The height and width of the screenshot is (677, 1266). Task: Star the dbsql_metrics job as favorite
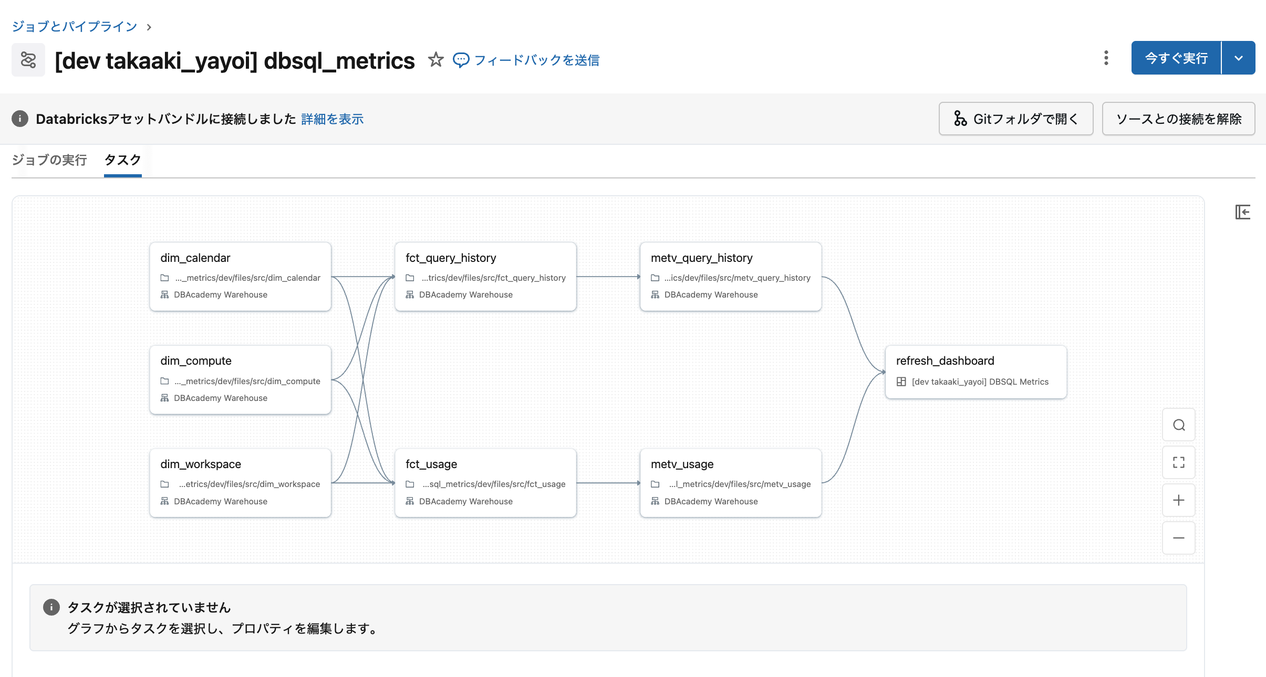point(435,60)
